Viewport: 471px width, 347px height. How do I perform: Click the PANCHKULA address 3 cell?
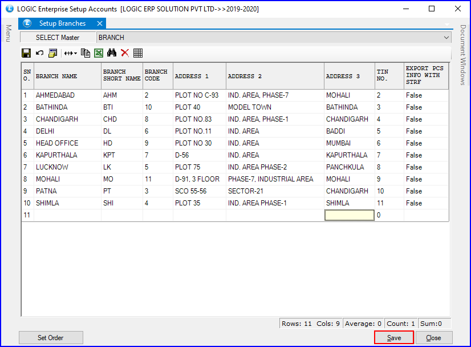[x=350, y=167]
